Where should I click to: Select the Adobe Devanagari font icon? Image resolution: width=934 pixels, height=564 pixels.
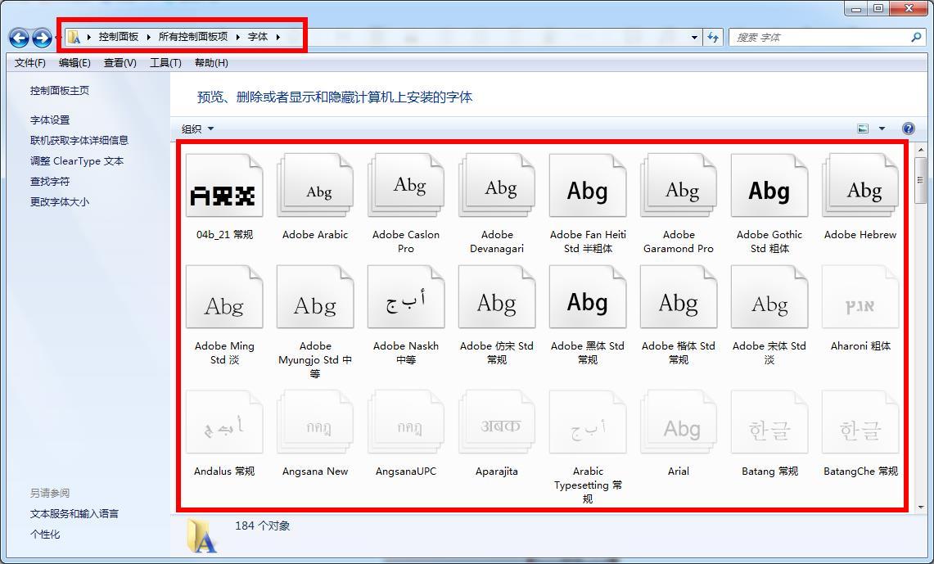coord(497,186)
